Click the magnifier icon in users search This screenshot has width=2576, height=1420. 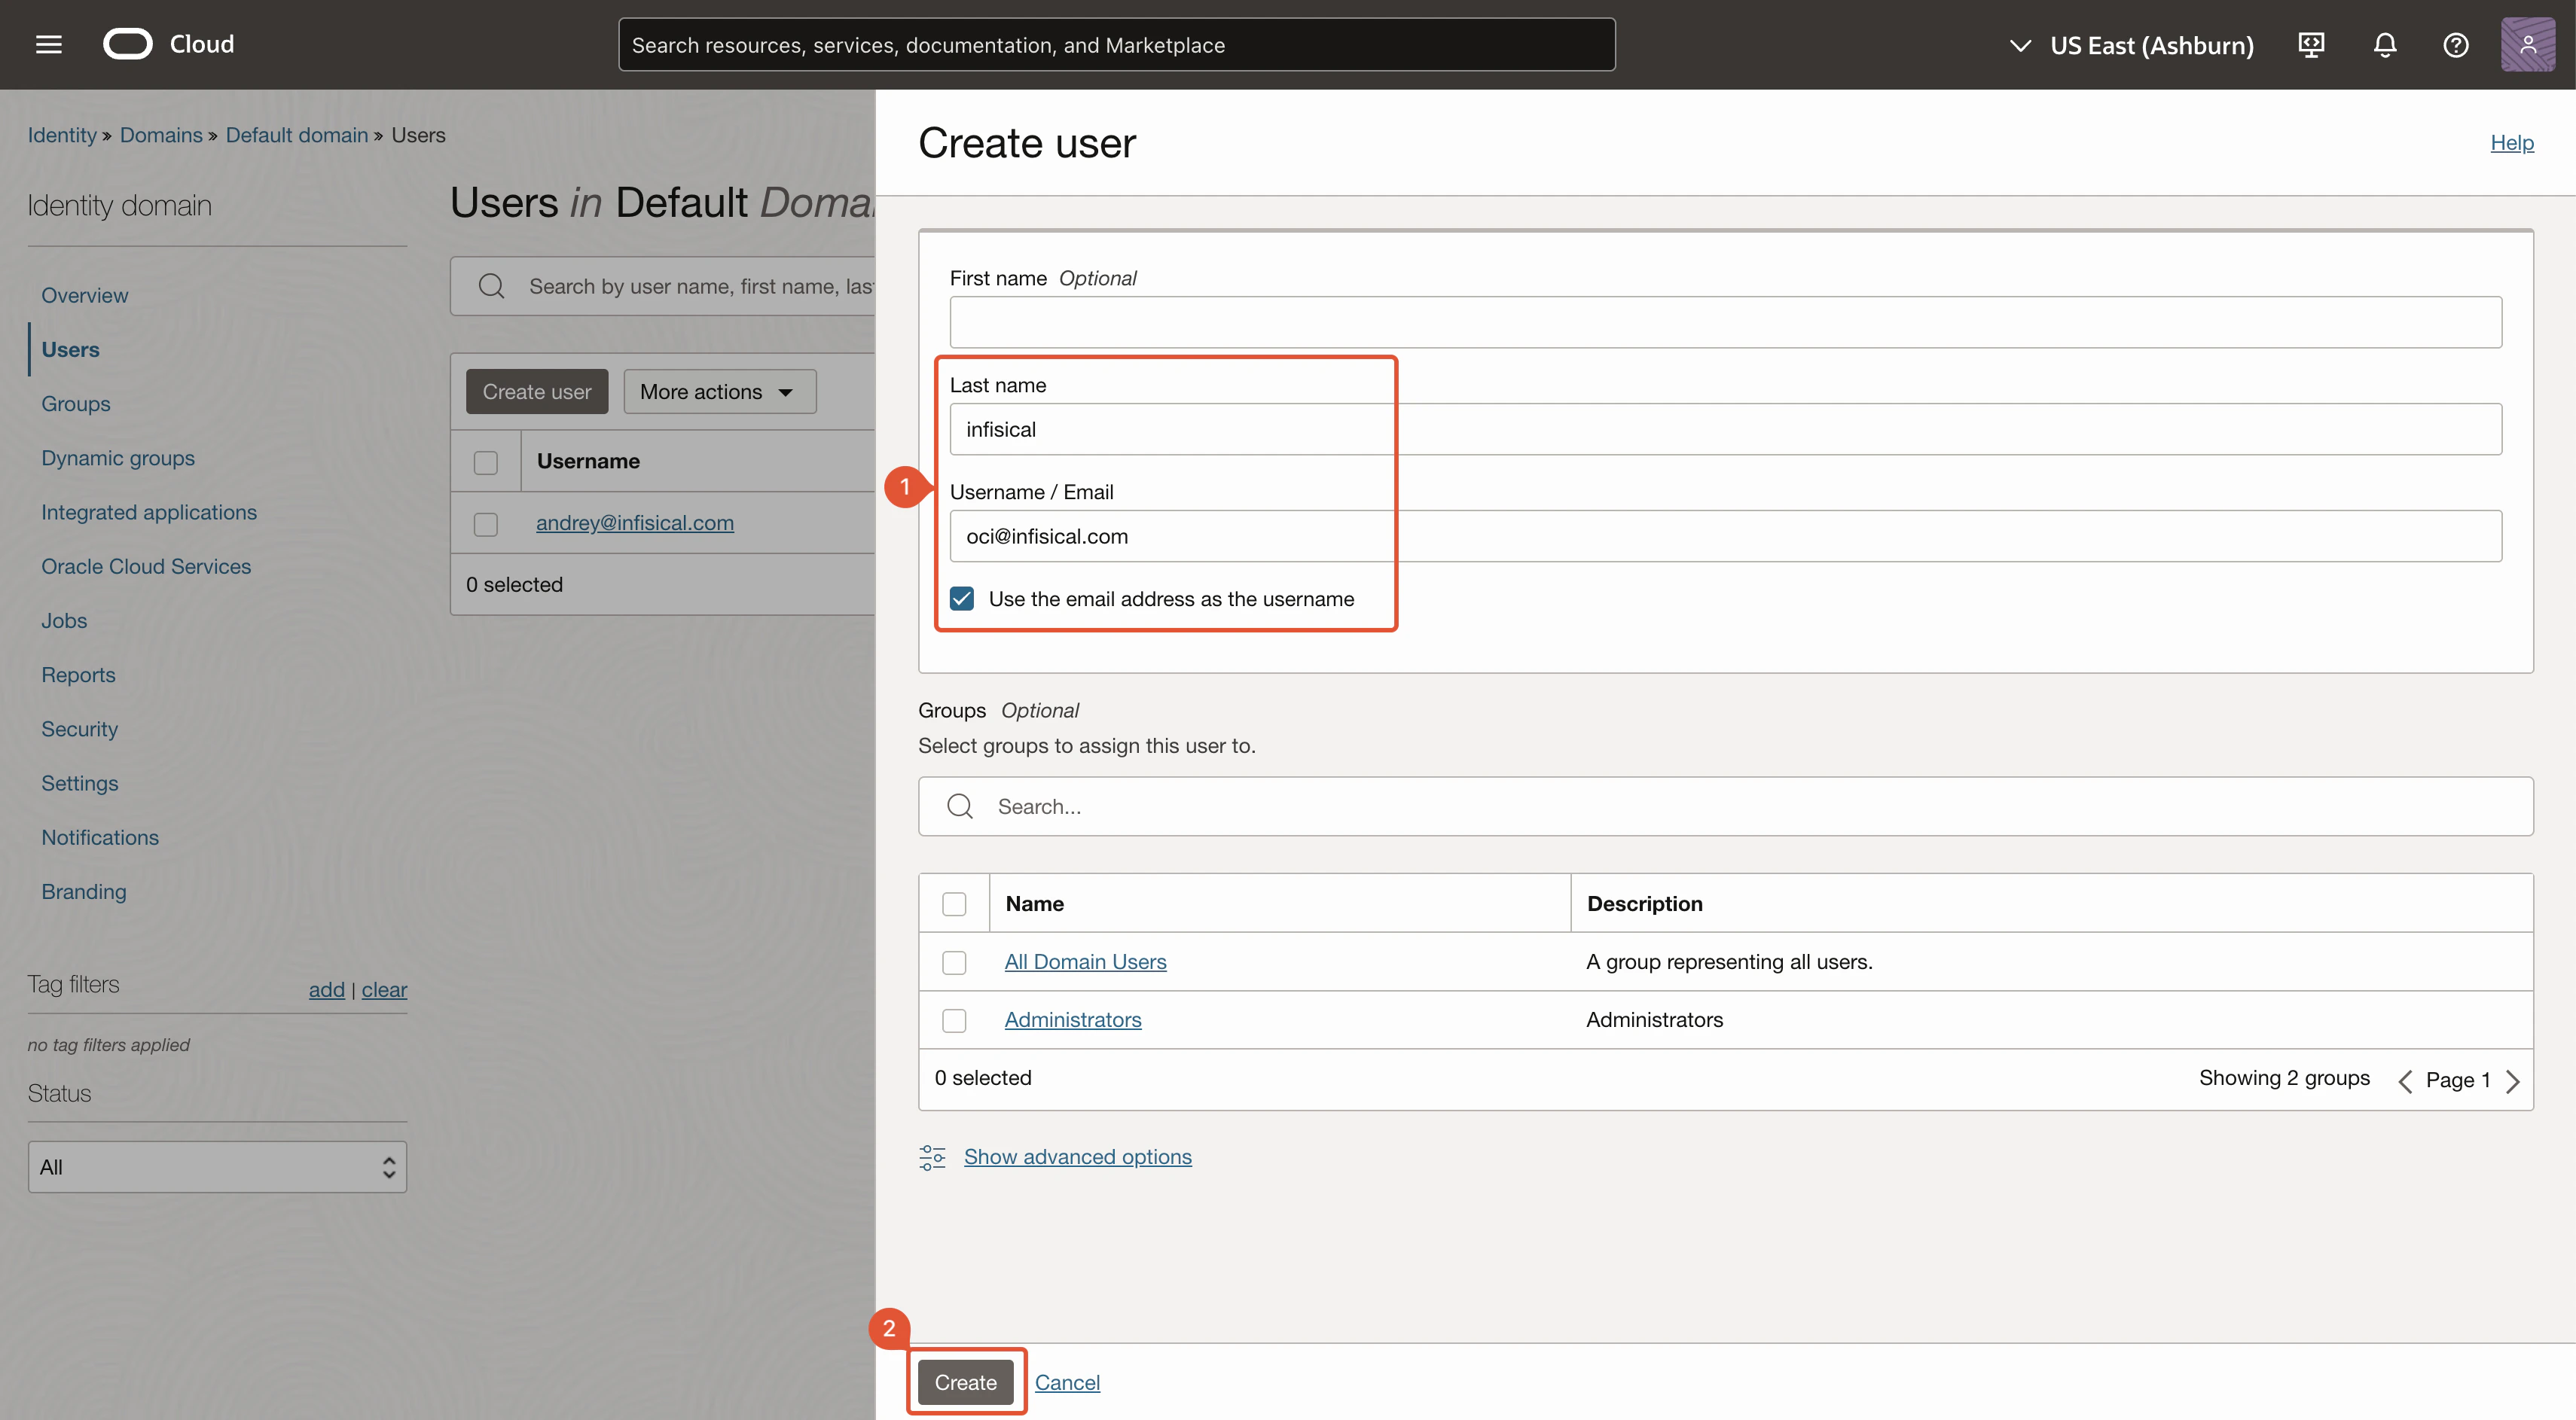tap(491, 287)
